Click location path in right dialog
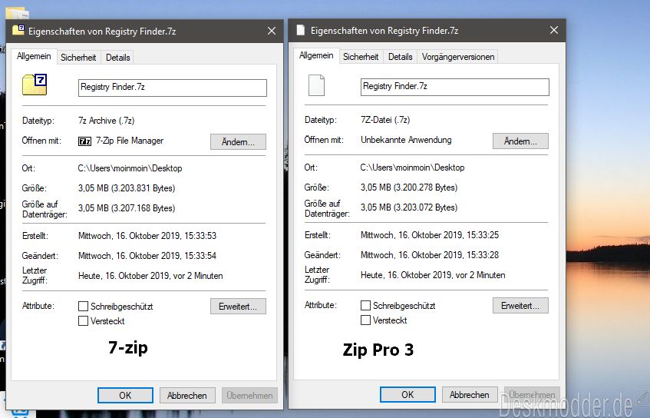The height and width of the screenshot is (418, 650). click(412, 168)
